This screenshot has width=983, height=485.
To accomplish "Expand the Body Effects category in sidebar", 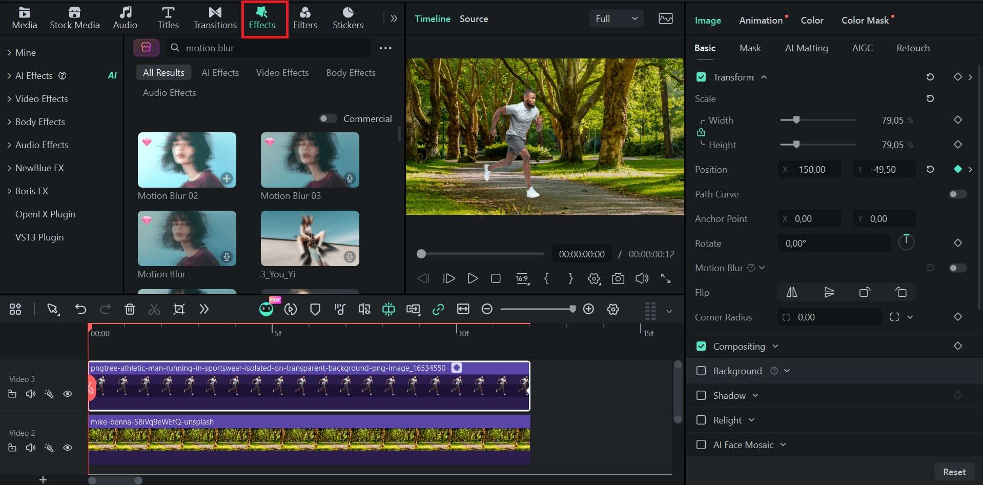I will click(x=9, y=122).
